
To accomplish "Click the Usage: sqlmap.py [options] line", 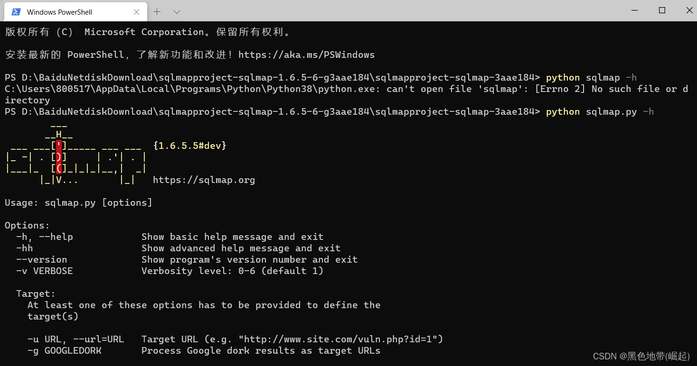I will point(78,202).
